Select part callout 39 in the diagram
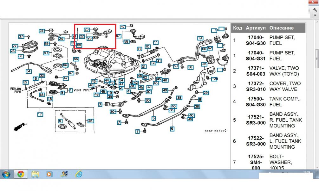The image size is (319, 191). 110,97
